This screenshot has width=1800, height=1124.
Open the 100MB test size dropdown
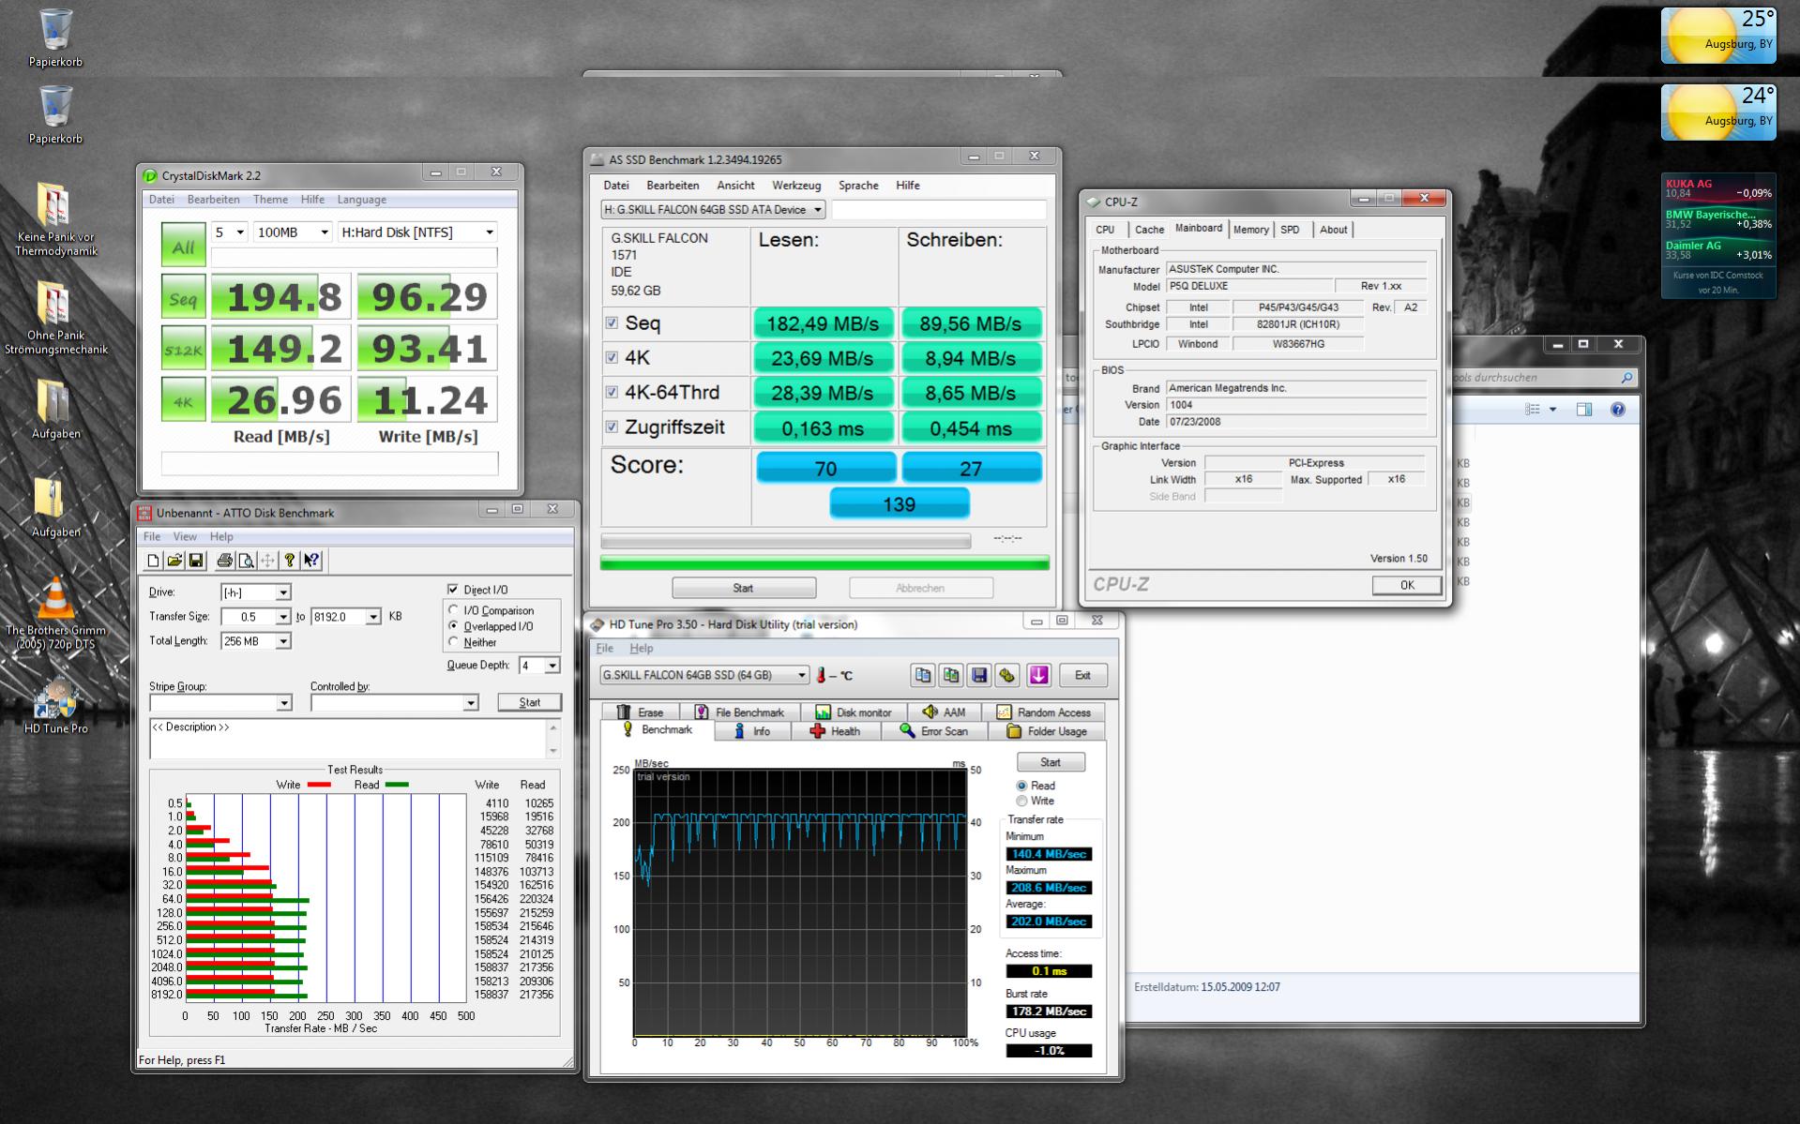tap(293, 232)
